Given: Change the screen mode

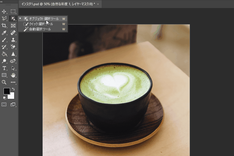Looking at the screenshot, I should click(x=13, y=105).
